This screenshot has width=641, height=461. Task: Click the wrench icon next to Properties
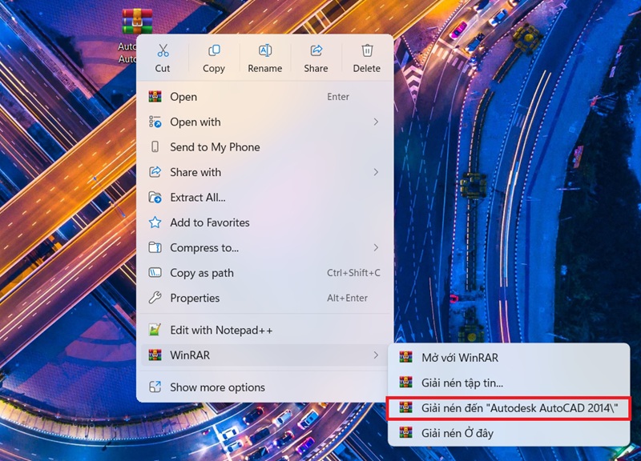tap(155, 299)
